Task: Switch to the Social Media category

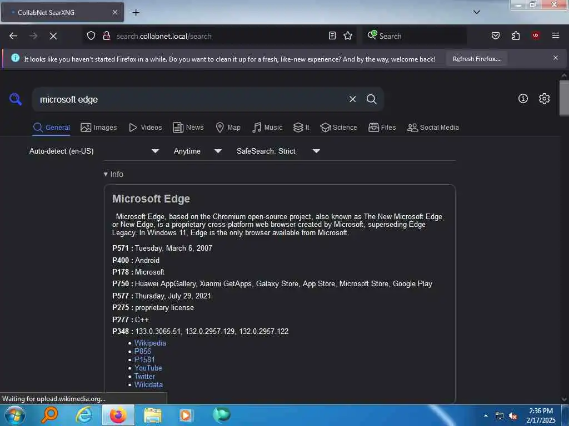Action: [x=433, y=128]
